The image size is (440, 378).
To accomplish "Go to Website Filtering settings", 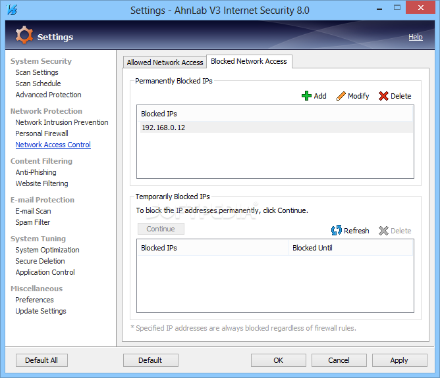I will (x=41, y=183).
